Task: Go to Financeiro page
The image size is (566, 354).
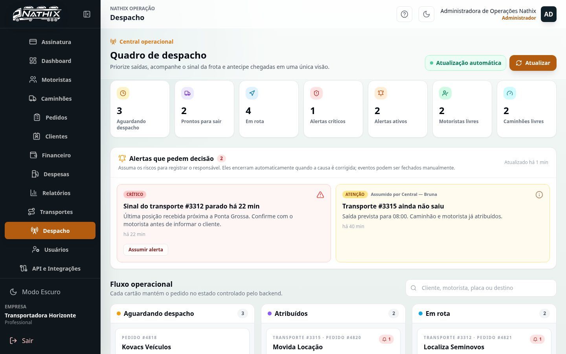Action: (50, 155)
